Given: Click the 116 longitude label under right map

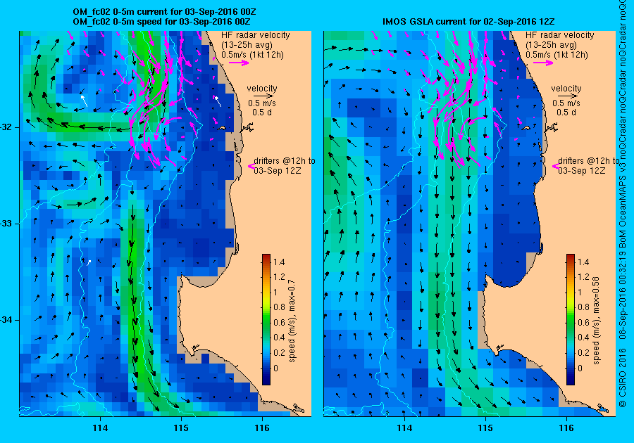Looking at the screenshot, I should tap(566, 428).
